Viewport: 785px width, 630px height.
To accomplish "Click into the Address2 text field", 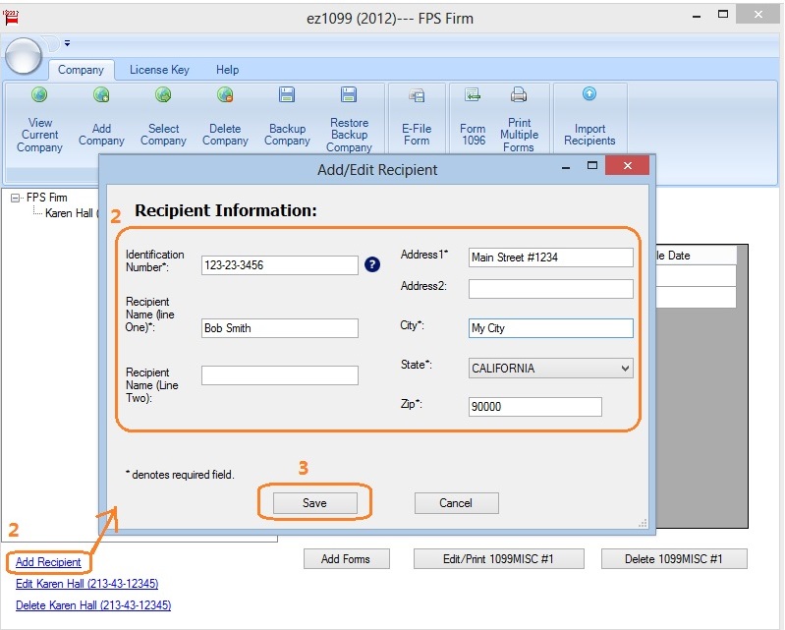I will 550,289.
